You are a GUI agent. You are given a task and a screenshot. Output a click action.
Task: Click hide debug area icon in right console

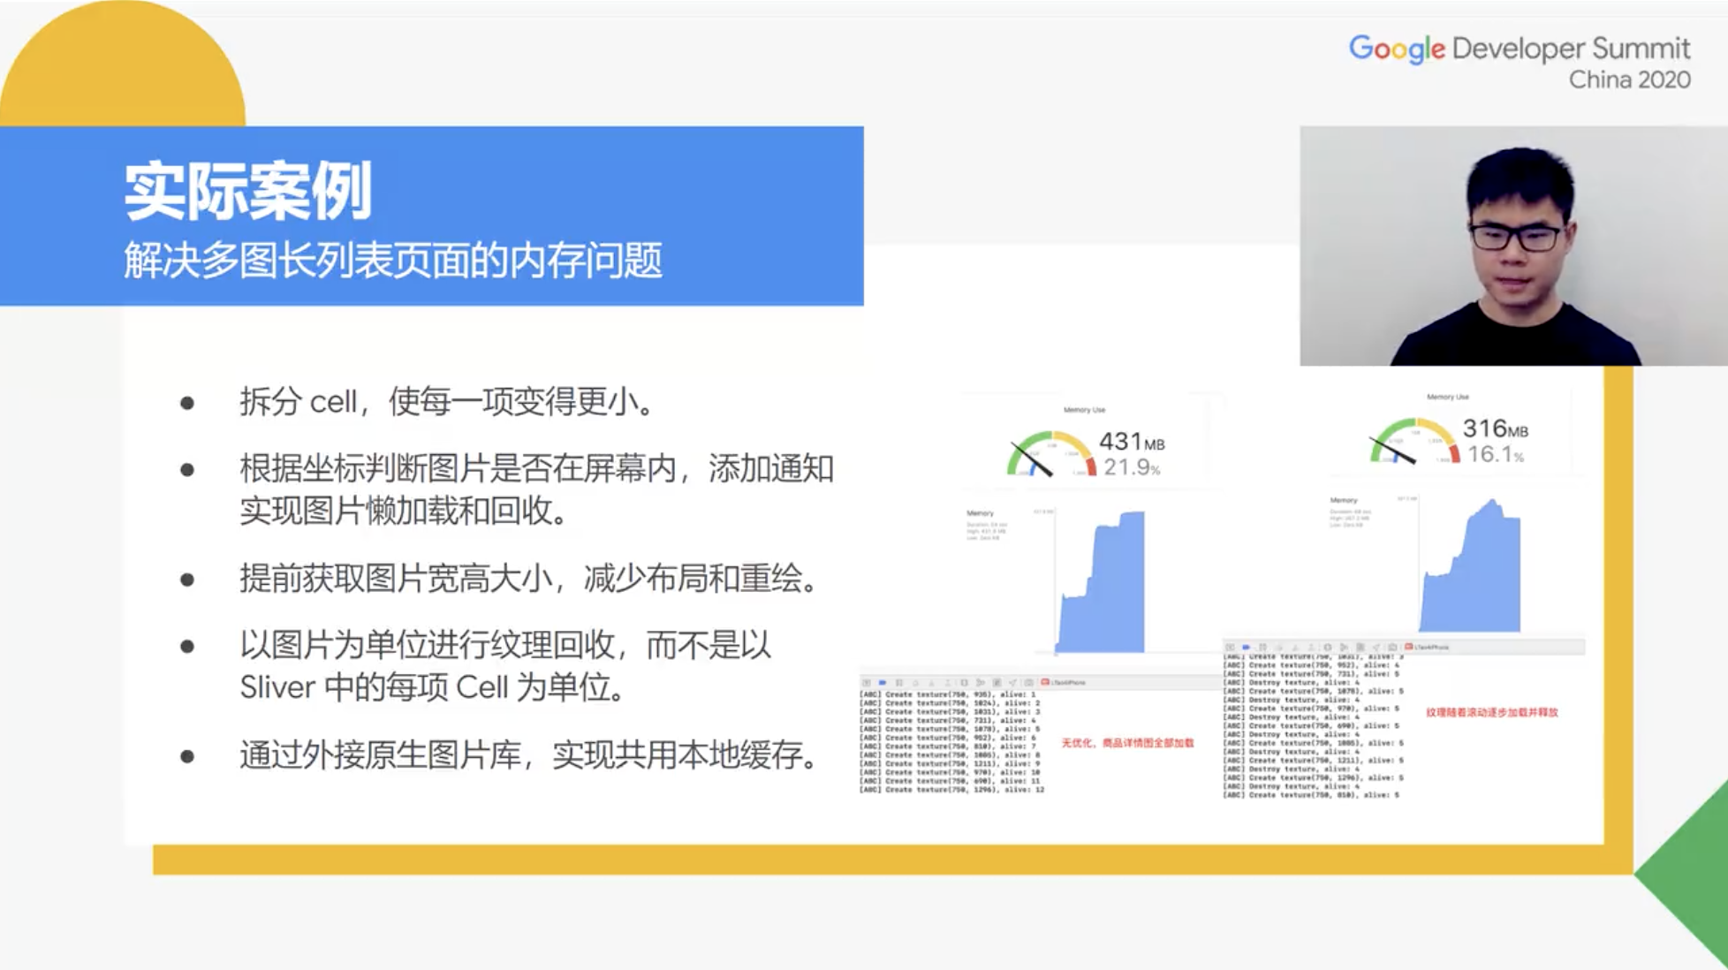tap(1230, 648)
